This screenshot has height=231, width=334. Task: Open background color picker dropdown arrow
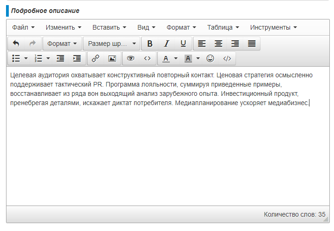click(198, 58)
